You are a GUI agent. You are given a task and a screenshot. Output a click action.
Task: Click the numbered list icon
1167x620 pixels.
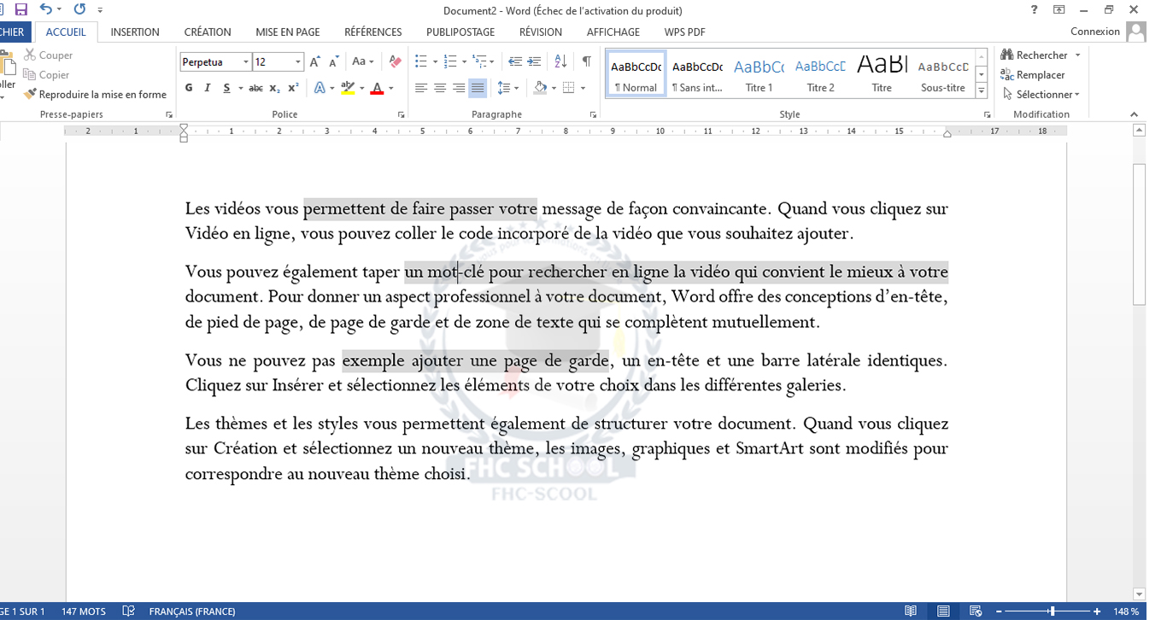click(449, 61)
